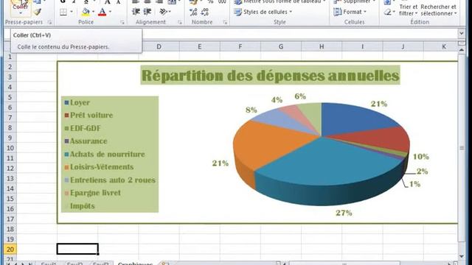472x265 pixels.
Task: Click Achats de nourriture legend entry
Action: tap(105, 154)
